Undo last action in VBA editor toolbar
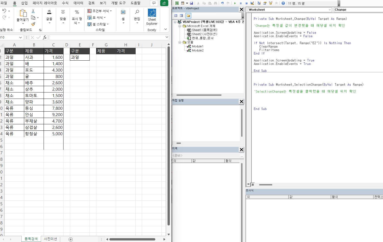Image resolution: width=383 pixels, height=242 pixels. pyautogui.click(x=222, y=3)
